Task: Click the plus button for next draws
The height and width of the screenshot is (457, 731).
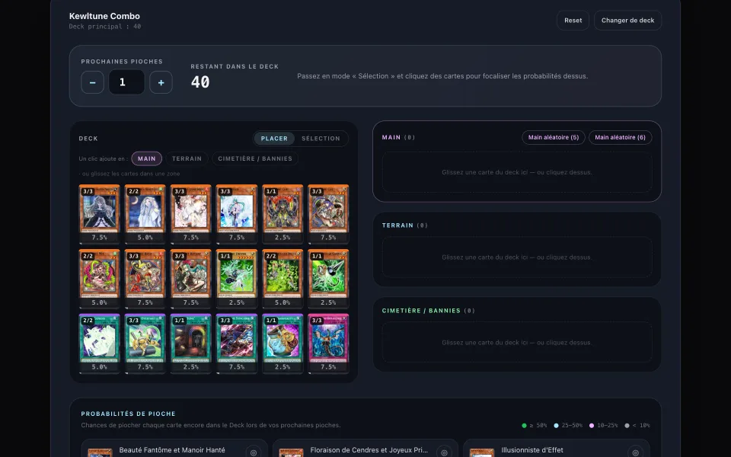Action: point(161,82)
